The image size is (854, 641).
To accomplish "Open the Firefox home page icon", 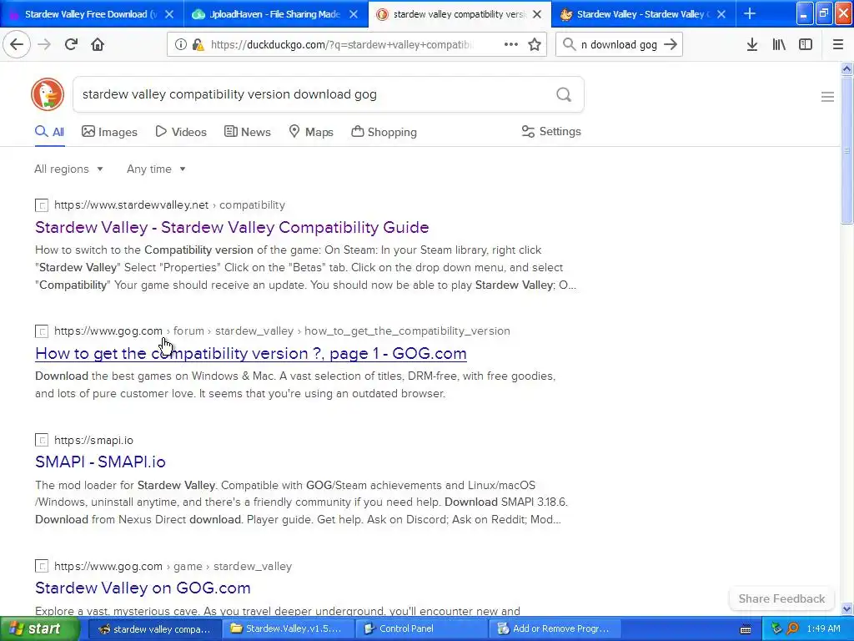I will tap(98, 44).
